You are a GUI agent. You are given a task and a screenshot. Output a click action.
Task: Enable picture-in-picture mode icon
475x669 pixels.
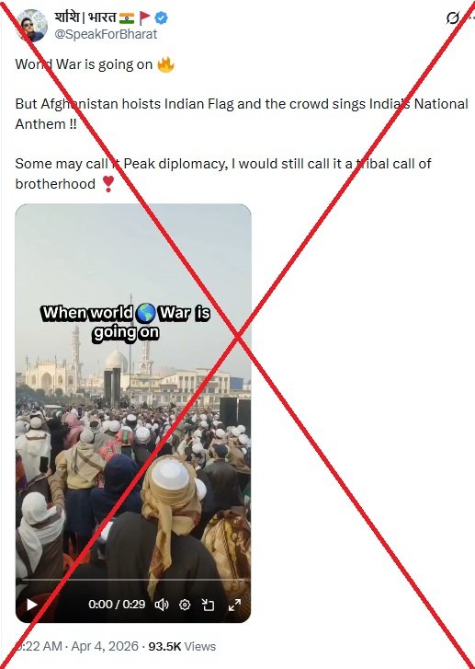pyautogui.click(x=208, y=605)
